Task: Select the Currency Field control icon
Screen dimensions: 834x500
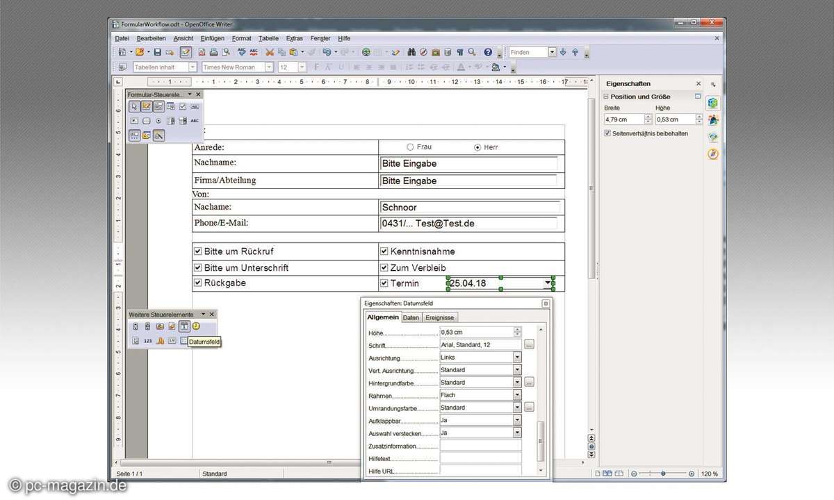Action: (x=160, y=340)
